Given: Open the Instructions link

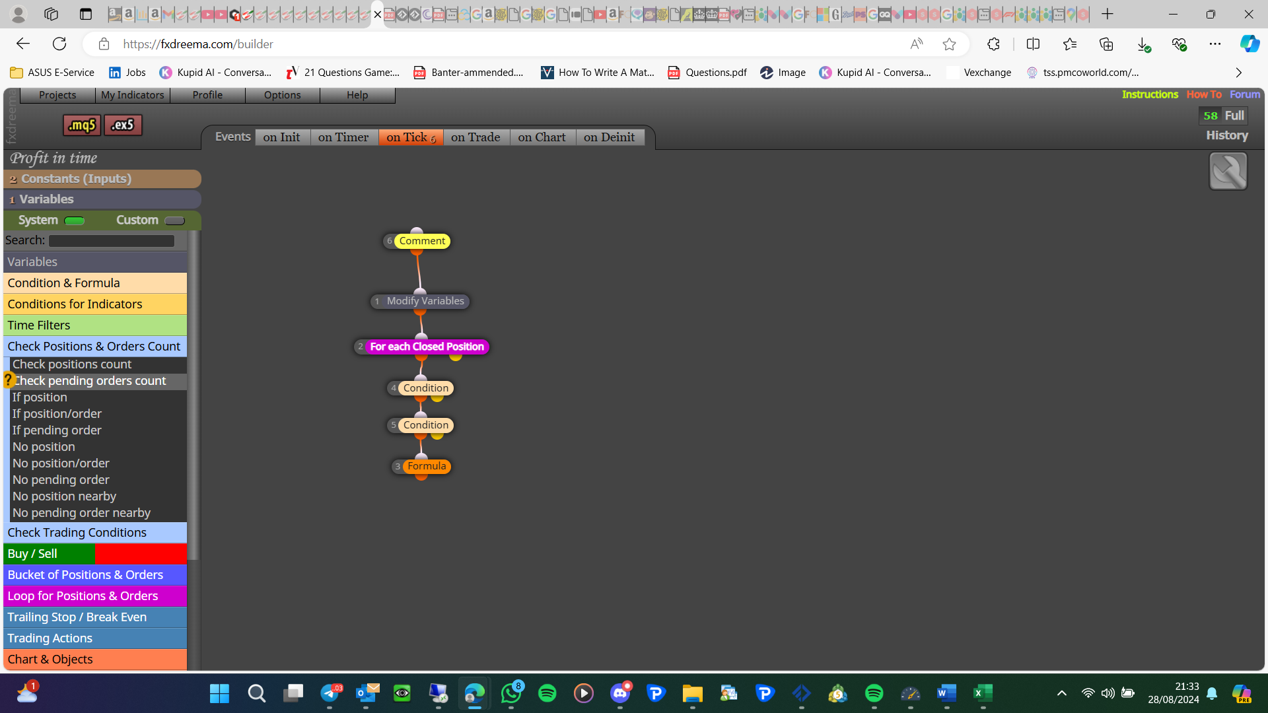Looking at the screenshot, I should (x=1150, y=94).
